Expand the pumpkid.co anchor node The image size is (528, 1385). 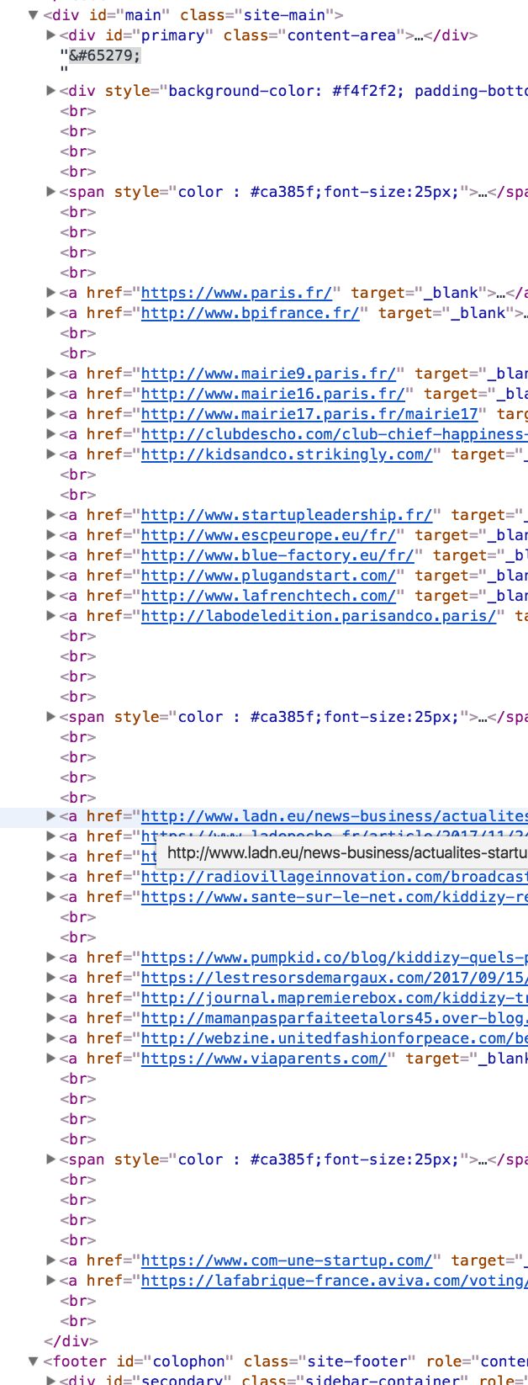tap(50, 958)
